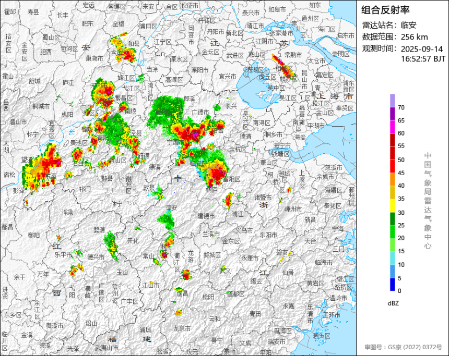This screenshot has height=356, width=449.
Task: Click the 宜兴市 map label
Action: 228,76
